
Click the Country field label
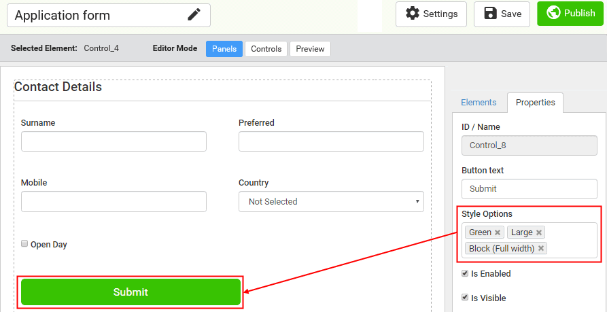(x=254, y=183)
